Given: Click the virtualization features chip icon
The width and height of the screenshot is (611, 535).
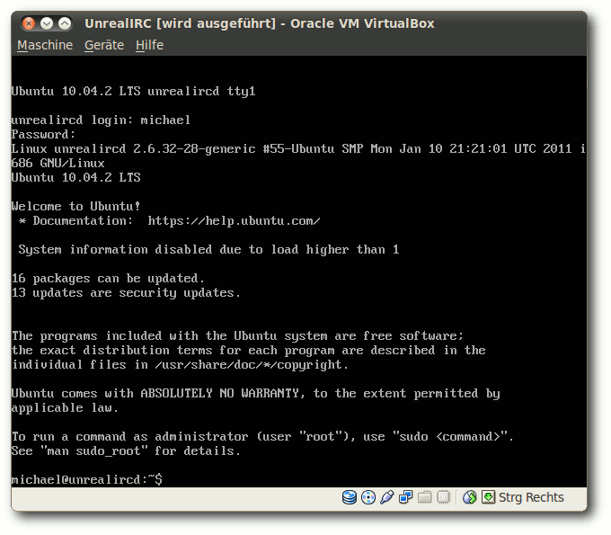Looking at the screenshot, I should coord(443,497).
